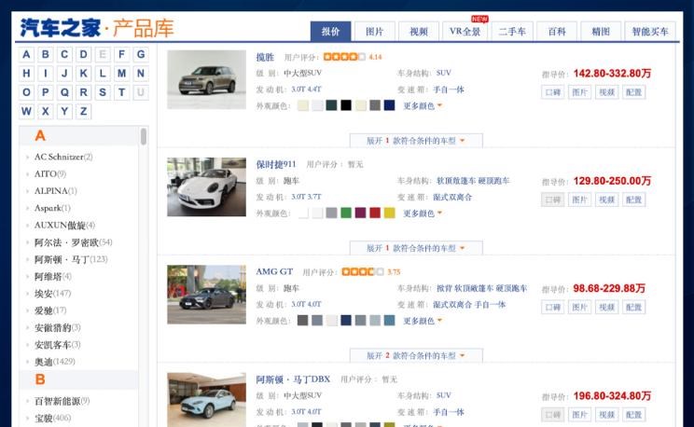Pick the yellow color swatch for 保时捷911
Viewport: 694px width, 427px height.
point(389,213)
